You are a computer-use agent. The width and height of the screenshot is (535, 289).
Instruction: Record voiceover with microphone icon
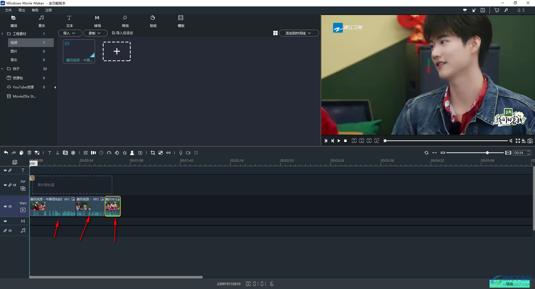tap(181, 153)
